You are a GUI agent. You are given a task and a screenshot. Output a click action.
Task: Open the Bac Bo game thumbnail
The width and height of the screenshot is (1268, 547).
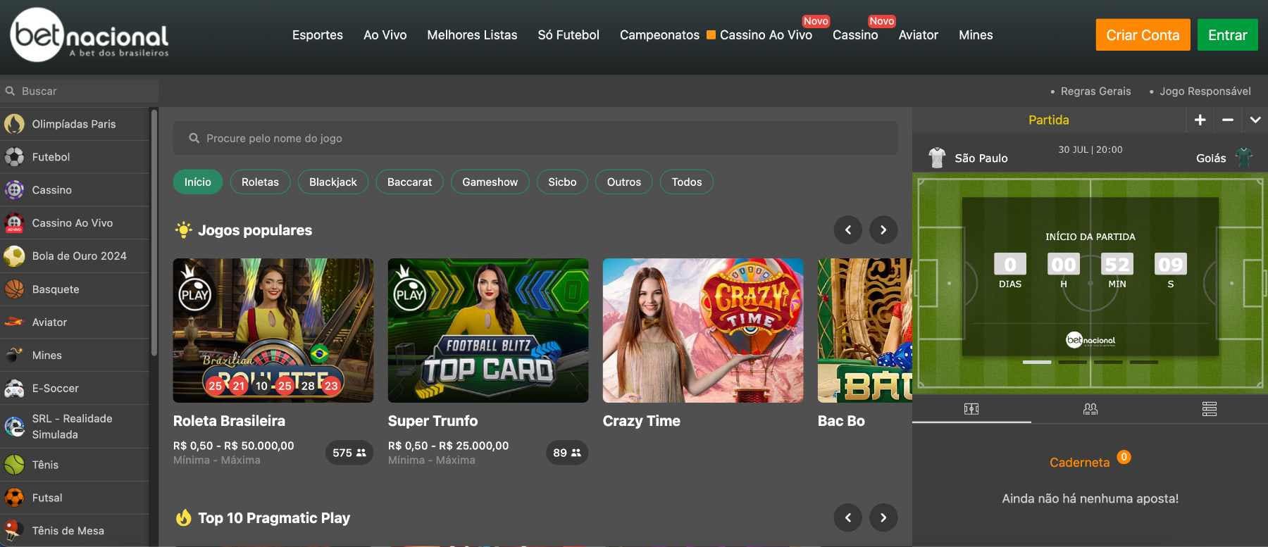click(865, 330)
